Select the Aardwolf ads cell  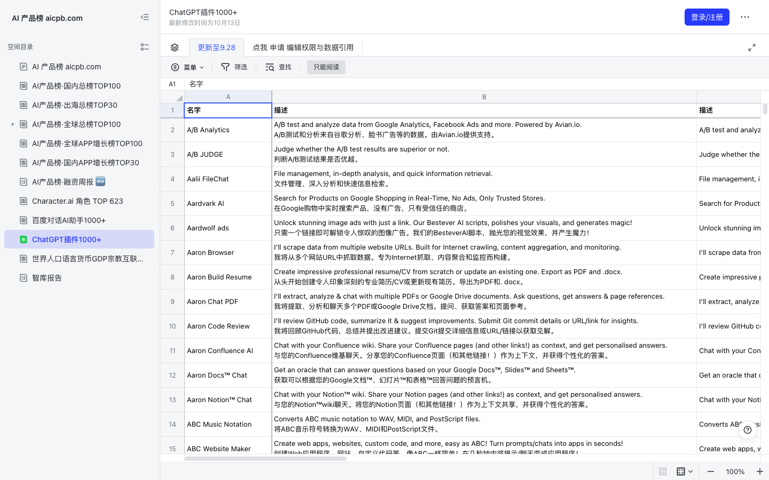click(x=228, y=228)
